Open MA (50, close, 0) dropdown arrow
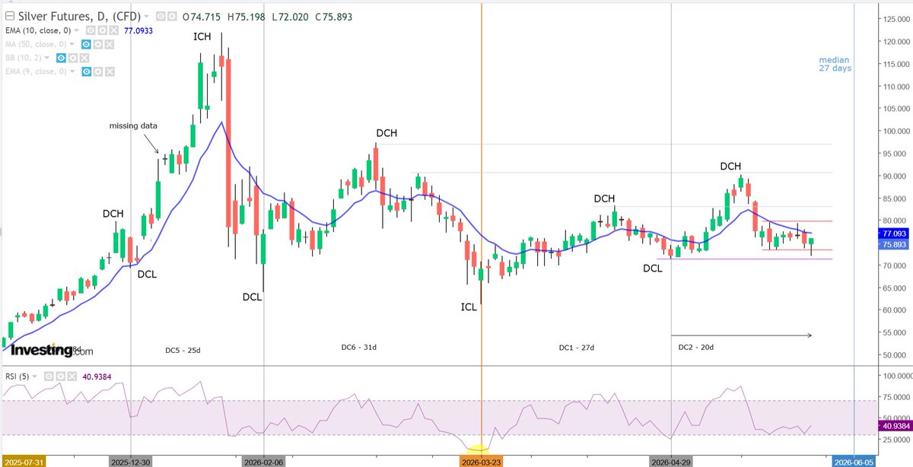The height and width of the screenshot is (467, 913). click(x=72, y=44)
